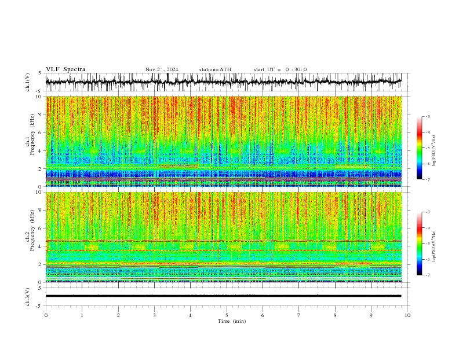Click time axis tick label "5"

[227, 315]
